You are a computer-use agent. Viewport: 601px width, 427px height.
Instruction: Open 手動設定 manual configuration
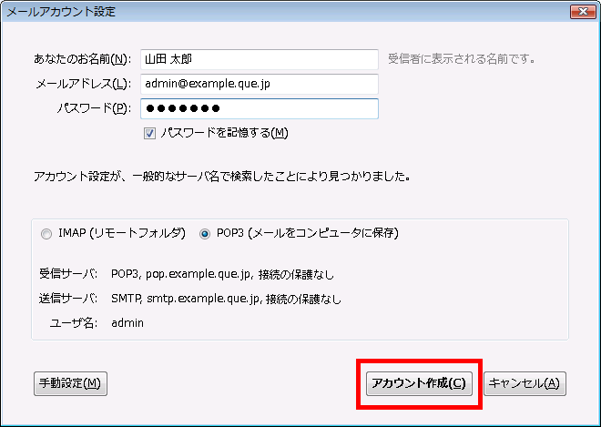tap(70, 383)
